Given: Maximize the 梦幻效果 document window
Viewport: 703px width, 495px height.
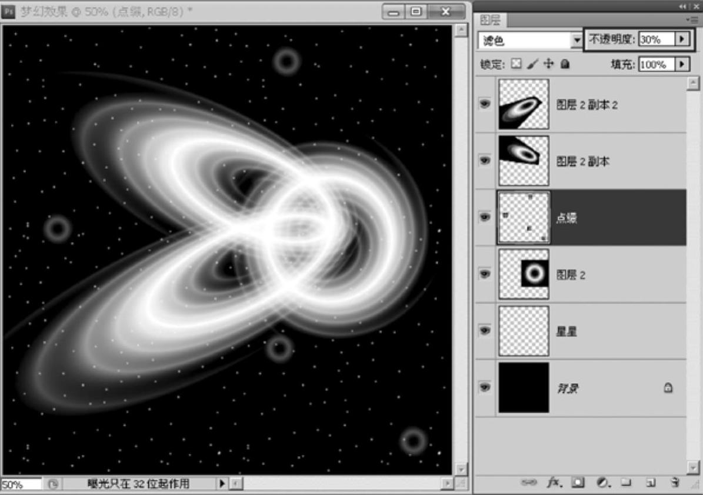Looking at the screenshot, I should (416, 12).
